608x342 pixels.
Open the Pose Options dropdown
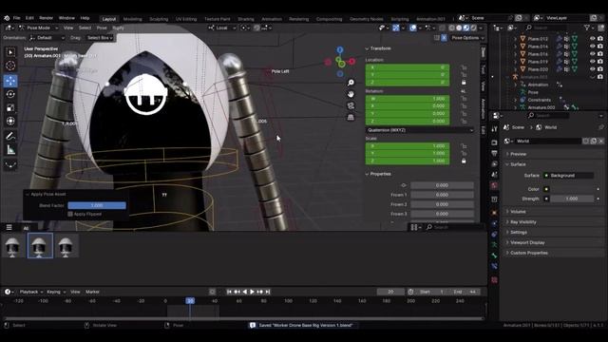click(467, 38)
